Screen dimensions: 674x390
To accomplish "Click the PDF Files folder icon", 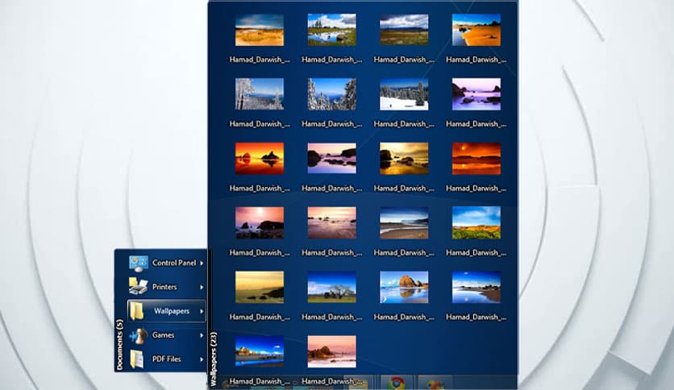I will 137,359.
